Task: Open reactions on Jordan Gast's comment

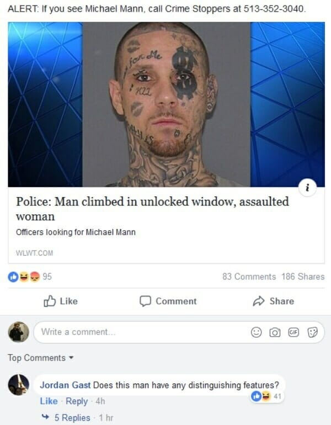Action: point(266,396)
